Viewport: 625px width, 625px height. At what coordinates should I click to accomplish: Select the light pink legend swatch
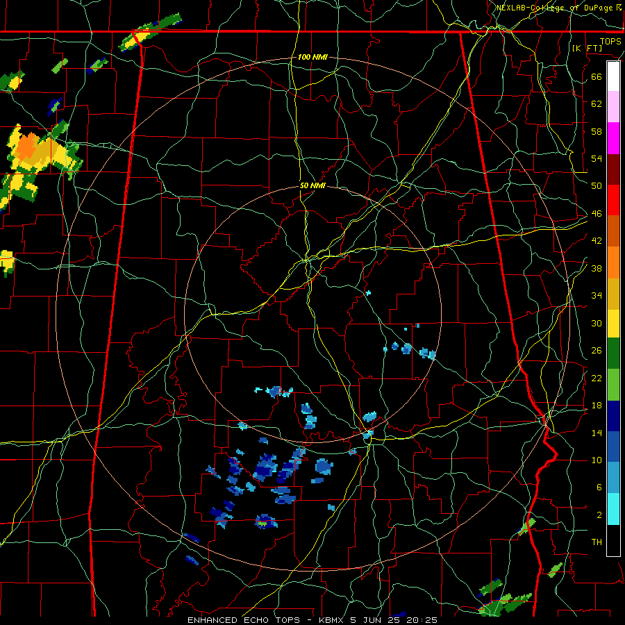613,107
